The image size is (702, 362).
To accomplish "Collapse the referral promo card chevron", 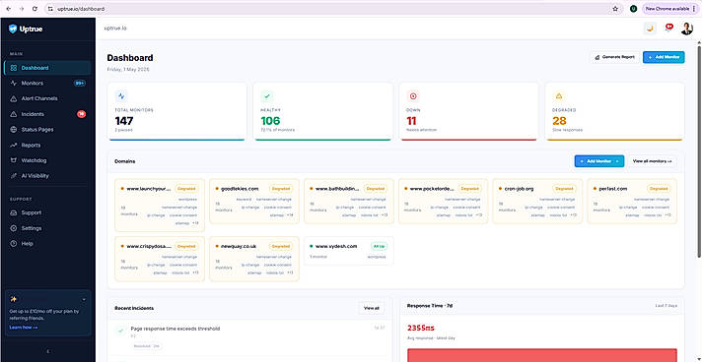I will 84,299.
